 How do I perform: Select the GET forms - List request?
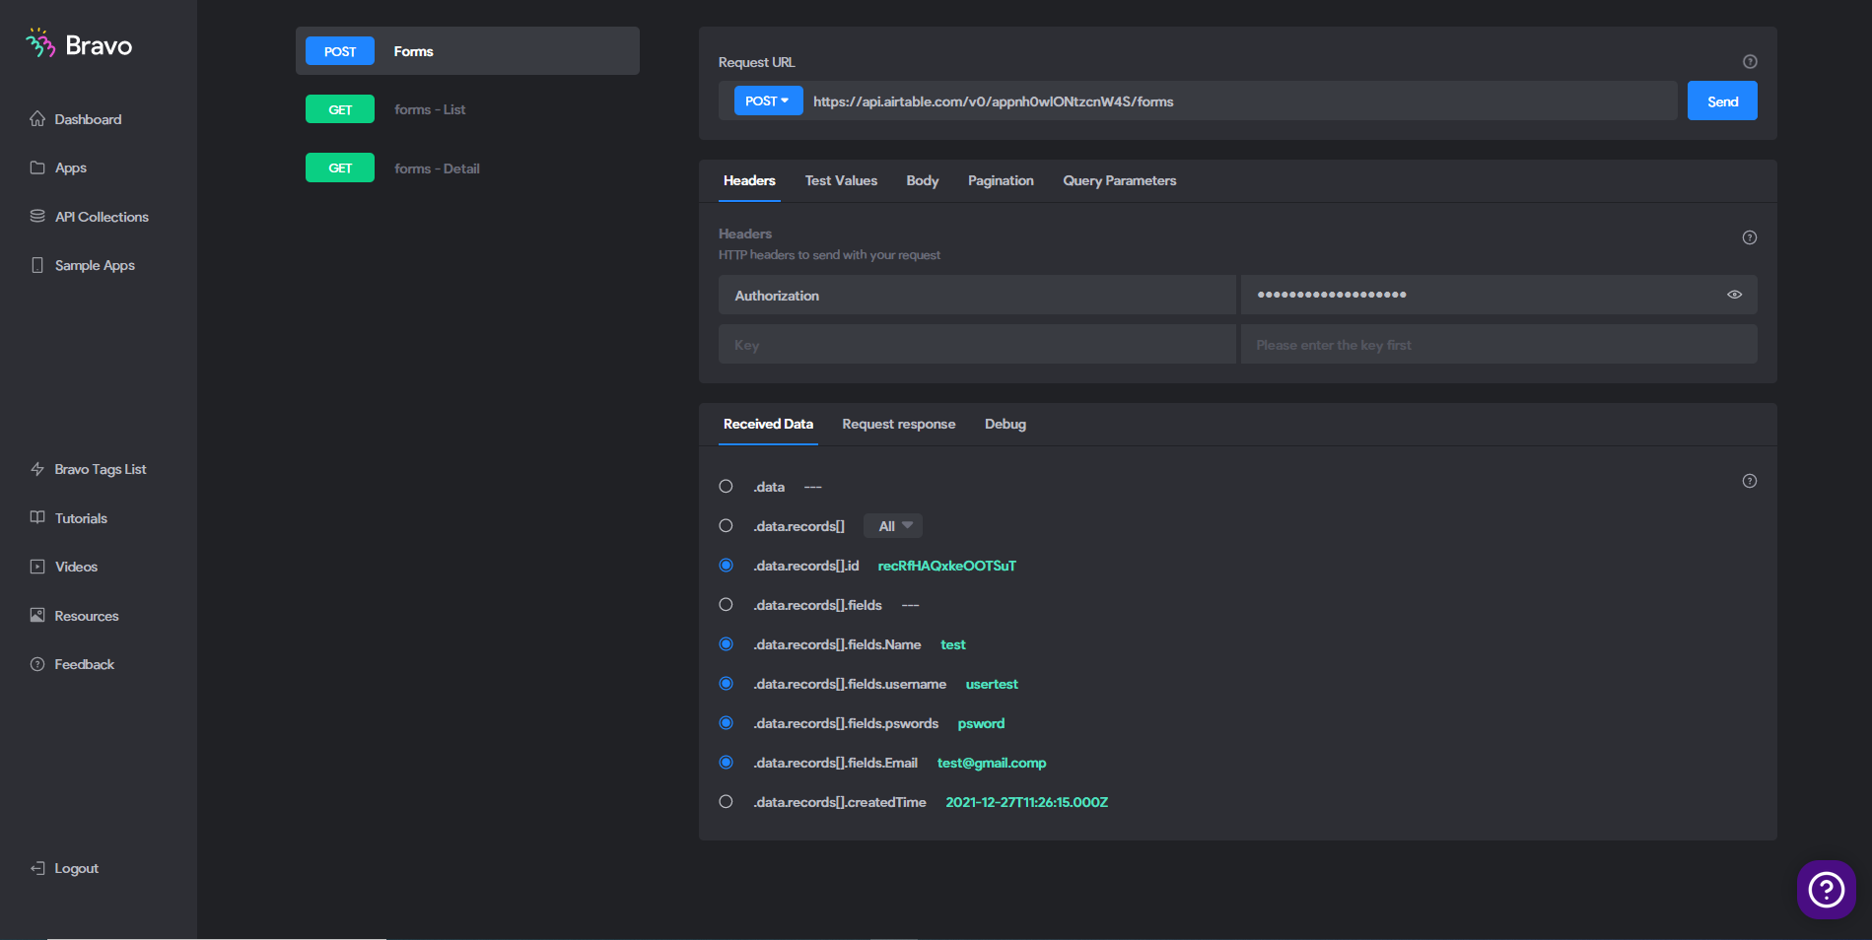pyautogui.click(x=467, y=109)
